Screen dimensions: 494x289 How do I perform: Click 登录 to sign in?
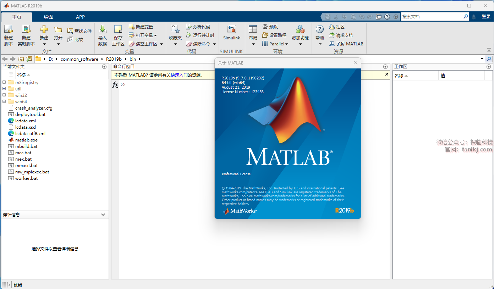(486, 17)
